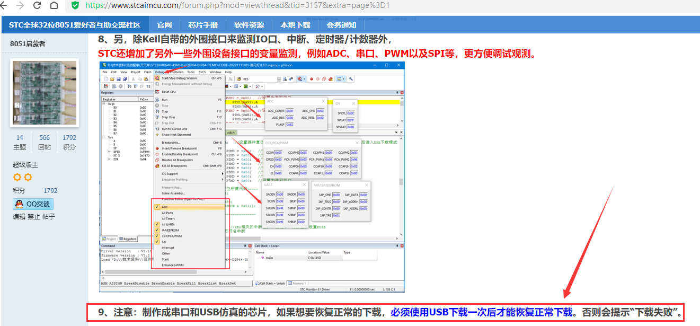Open the 芯片手册 navigation link
The width and height of the screenshot is (700, 326).
pyautogui.click(x=203, y=25)
